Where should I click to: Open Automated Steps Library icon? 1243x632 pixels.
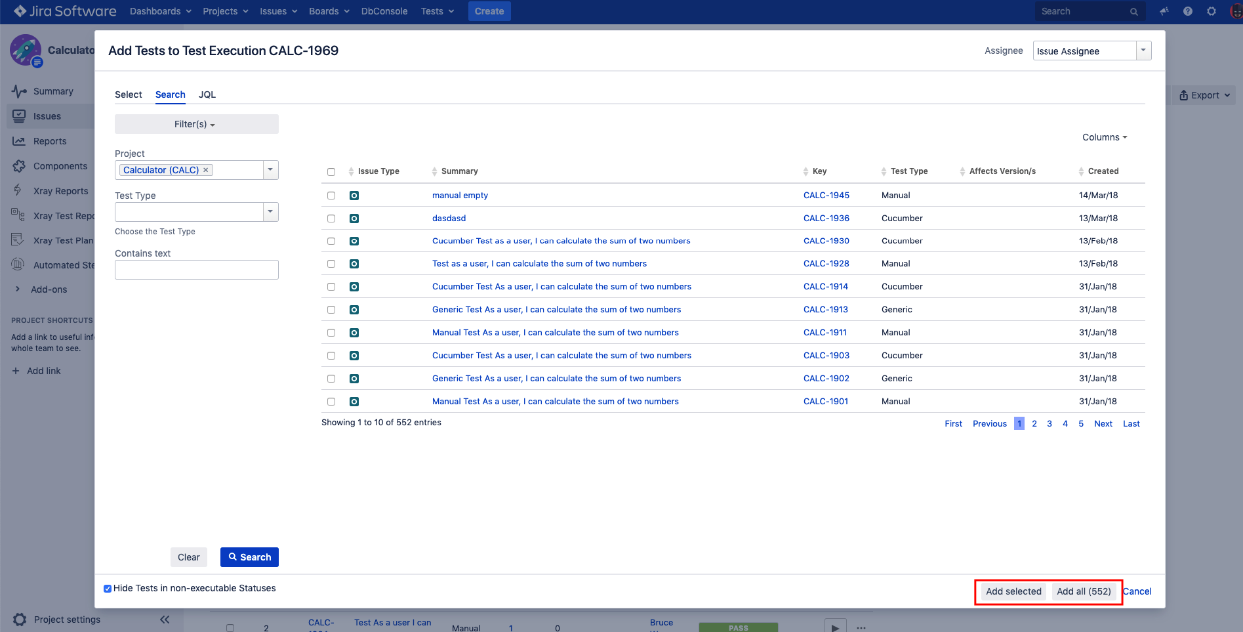pyautogui.click(x=18, y=264)
